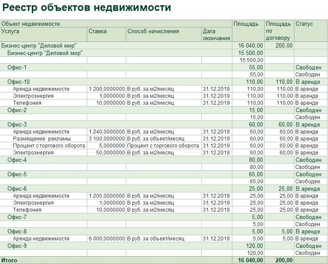Screen dimensions: 328x264
Task: Click the "Итого" total row label
Action: [x=9, y=260]
